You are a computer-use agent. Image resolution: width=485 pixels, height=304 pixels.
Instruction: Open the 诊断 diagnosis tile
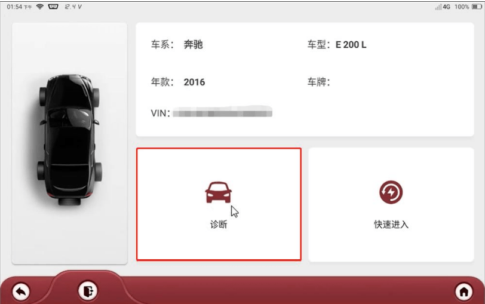pos(219,204)
